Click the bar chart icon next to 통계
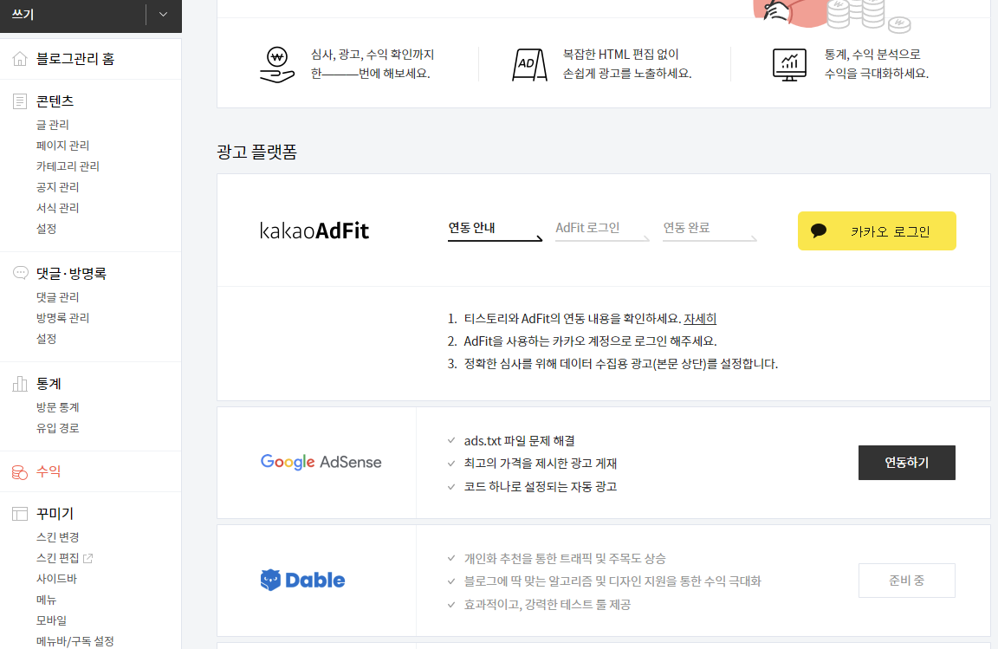The height and width of the screenshot is (649, 998). [20, 383]
